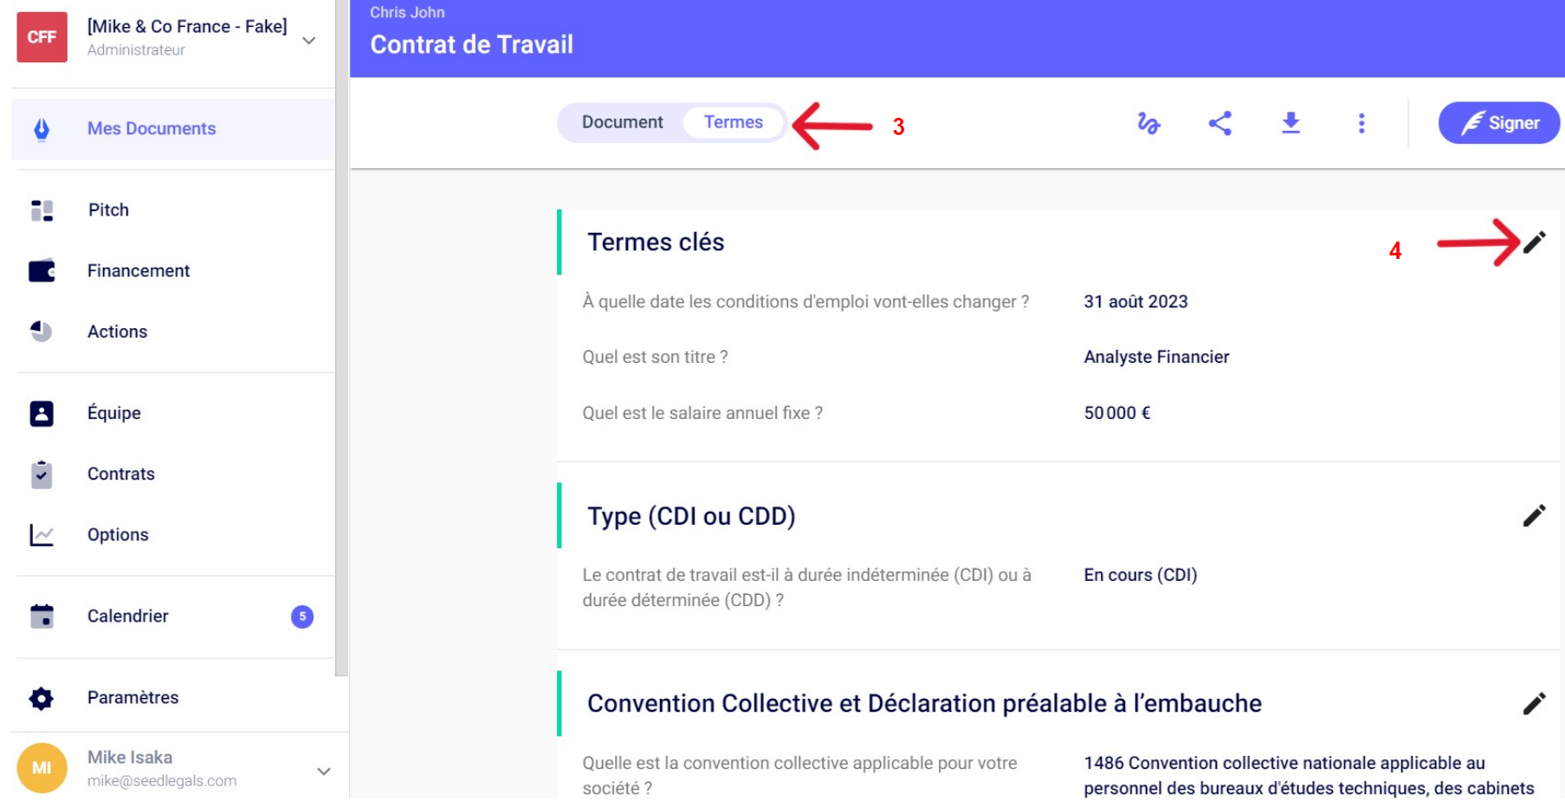Screen dimensions: 1565x807
Task: Edit the Convention Collective section
Action: pos(1534,704)
